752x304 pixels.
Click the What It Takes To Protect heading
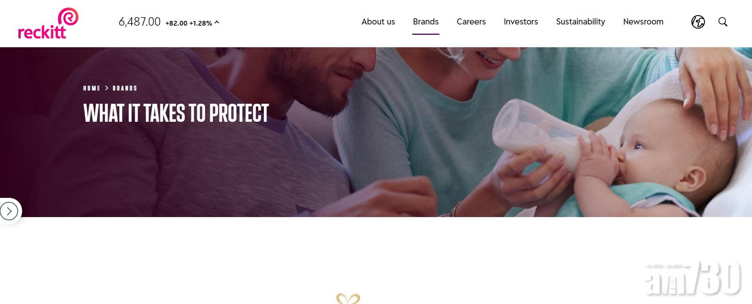coord(176,113)
